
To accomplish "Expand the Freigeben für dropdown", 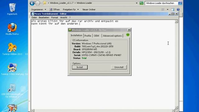I will [71, 10].
